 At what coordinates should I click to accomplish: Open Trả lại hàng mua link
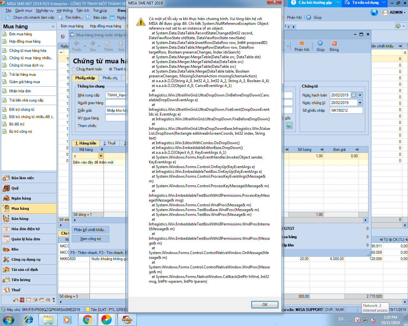22,74
